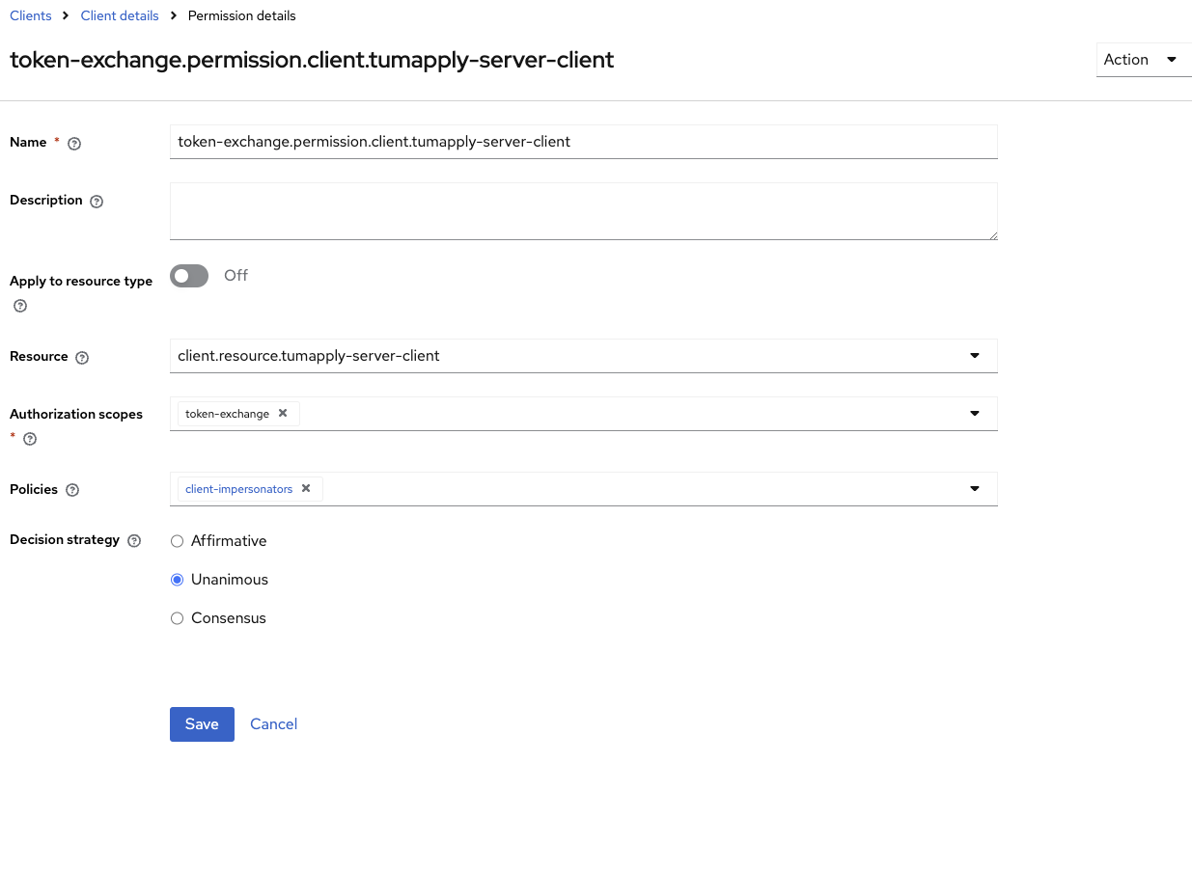This screenshot has height=871, width=1192.
Task: Open the Policies help tooltip
Action: [72, 489]
